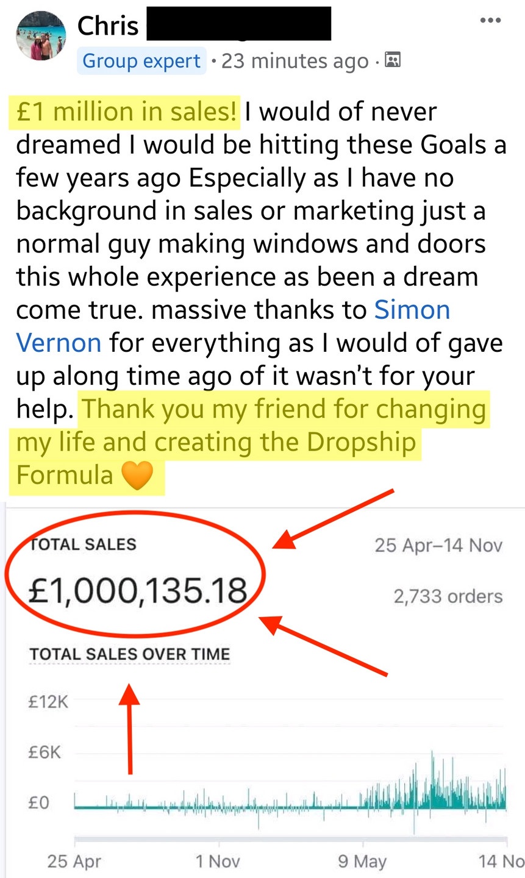Open the Simon mention link
Image resolution: width=525 pixels, height=878 pixels.
click(x=412, y=310)
